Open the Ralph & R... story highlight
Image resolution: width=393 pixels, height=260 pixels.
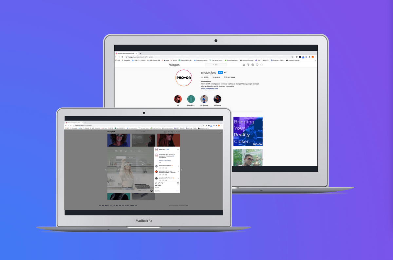point(191,99)
